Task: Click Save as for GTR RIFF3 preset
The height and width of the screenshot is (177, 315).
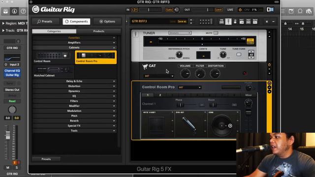Action: tap(182, 22)
